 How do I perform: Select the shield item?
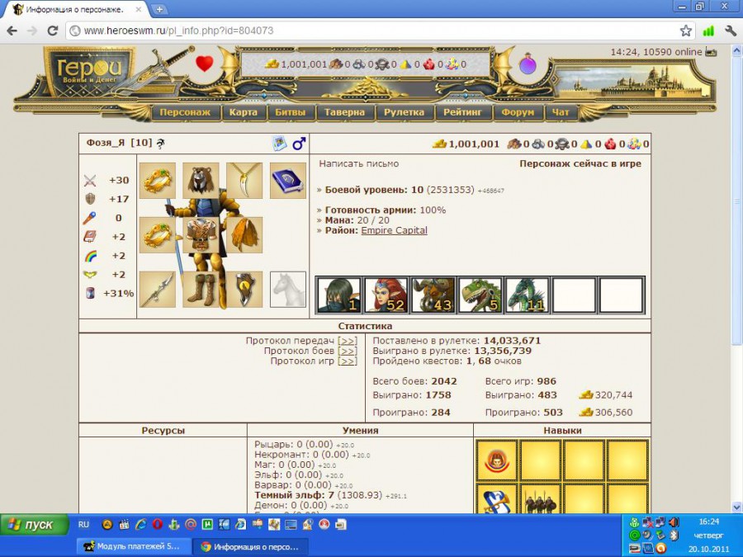pos(244,290)
